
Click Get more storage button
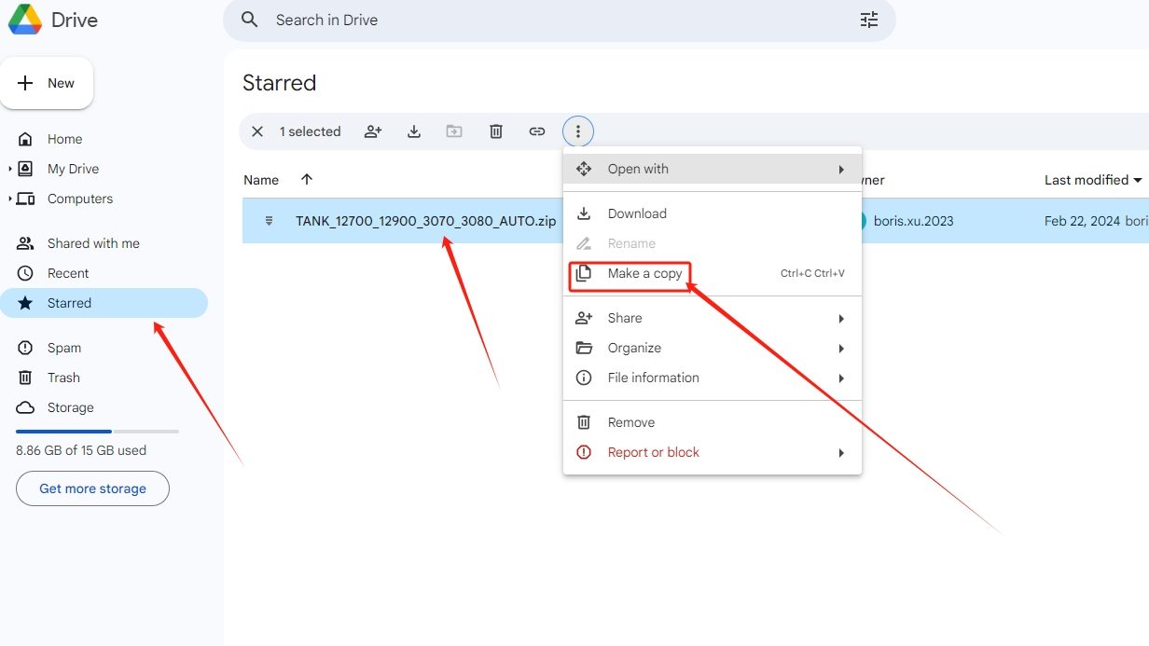tap(92, 488)
